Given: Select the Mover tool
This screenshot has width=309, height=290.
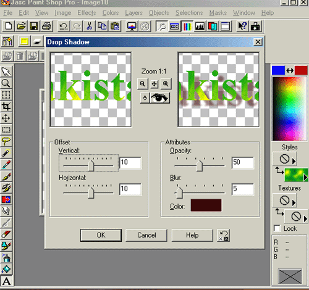Looking at the screenshot, I should [x=6, y=118].
